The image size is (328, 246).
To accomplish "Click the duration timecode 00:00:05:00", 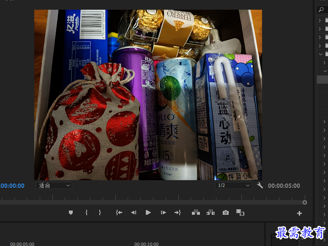I will click(x=284, y=186).
